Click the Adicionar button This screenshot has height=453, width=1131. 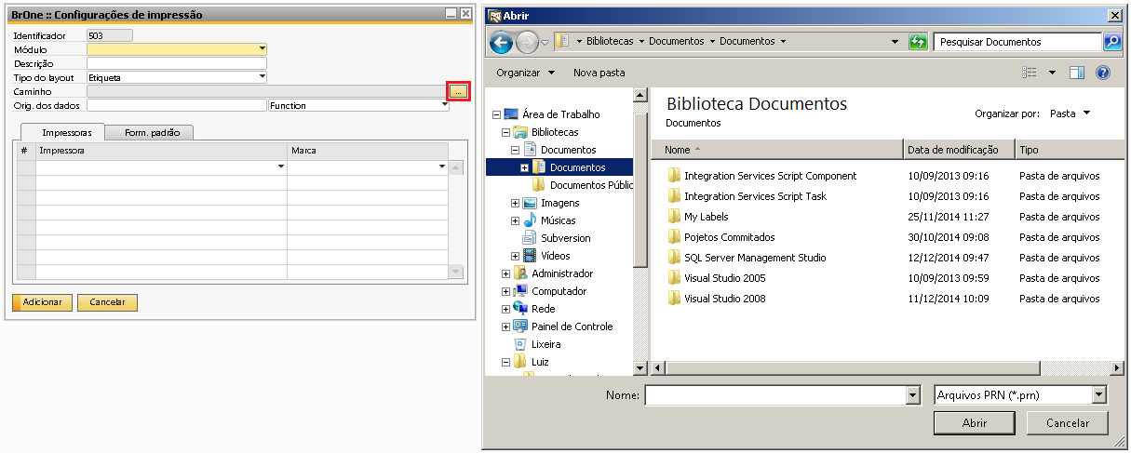pos(43,302)
